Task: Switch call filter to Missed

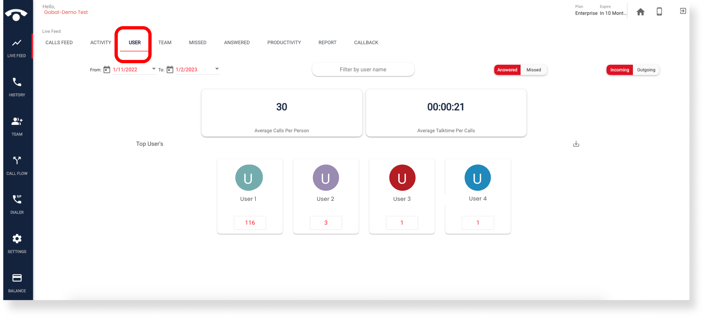Action: (534, 70)
